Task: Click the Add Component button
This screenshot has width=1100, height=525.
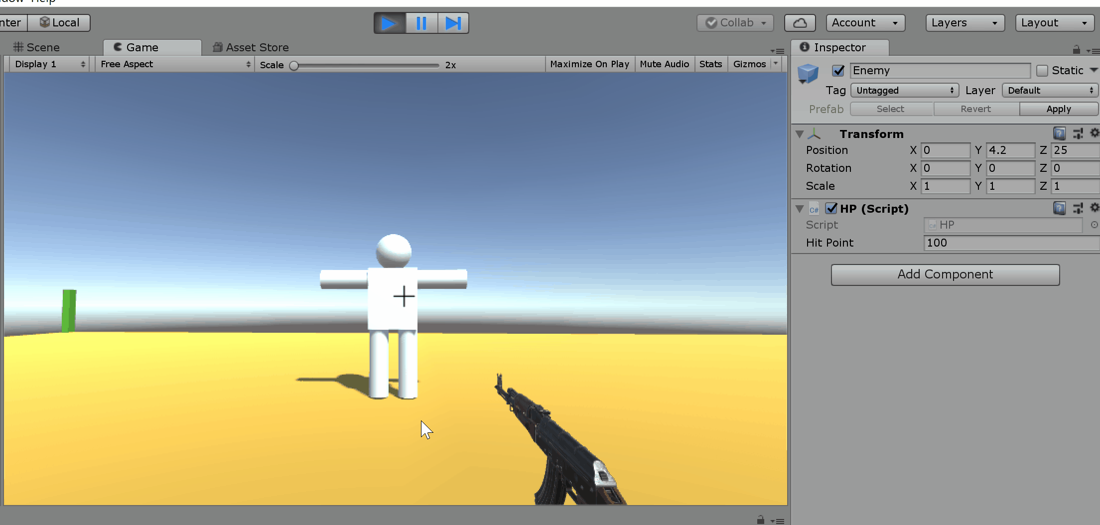Action: pos(945,274)
